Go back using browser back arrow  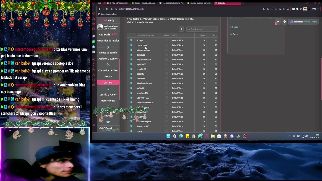(99, 9)
